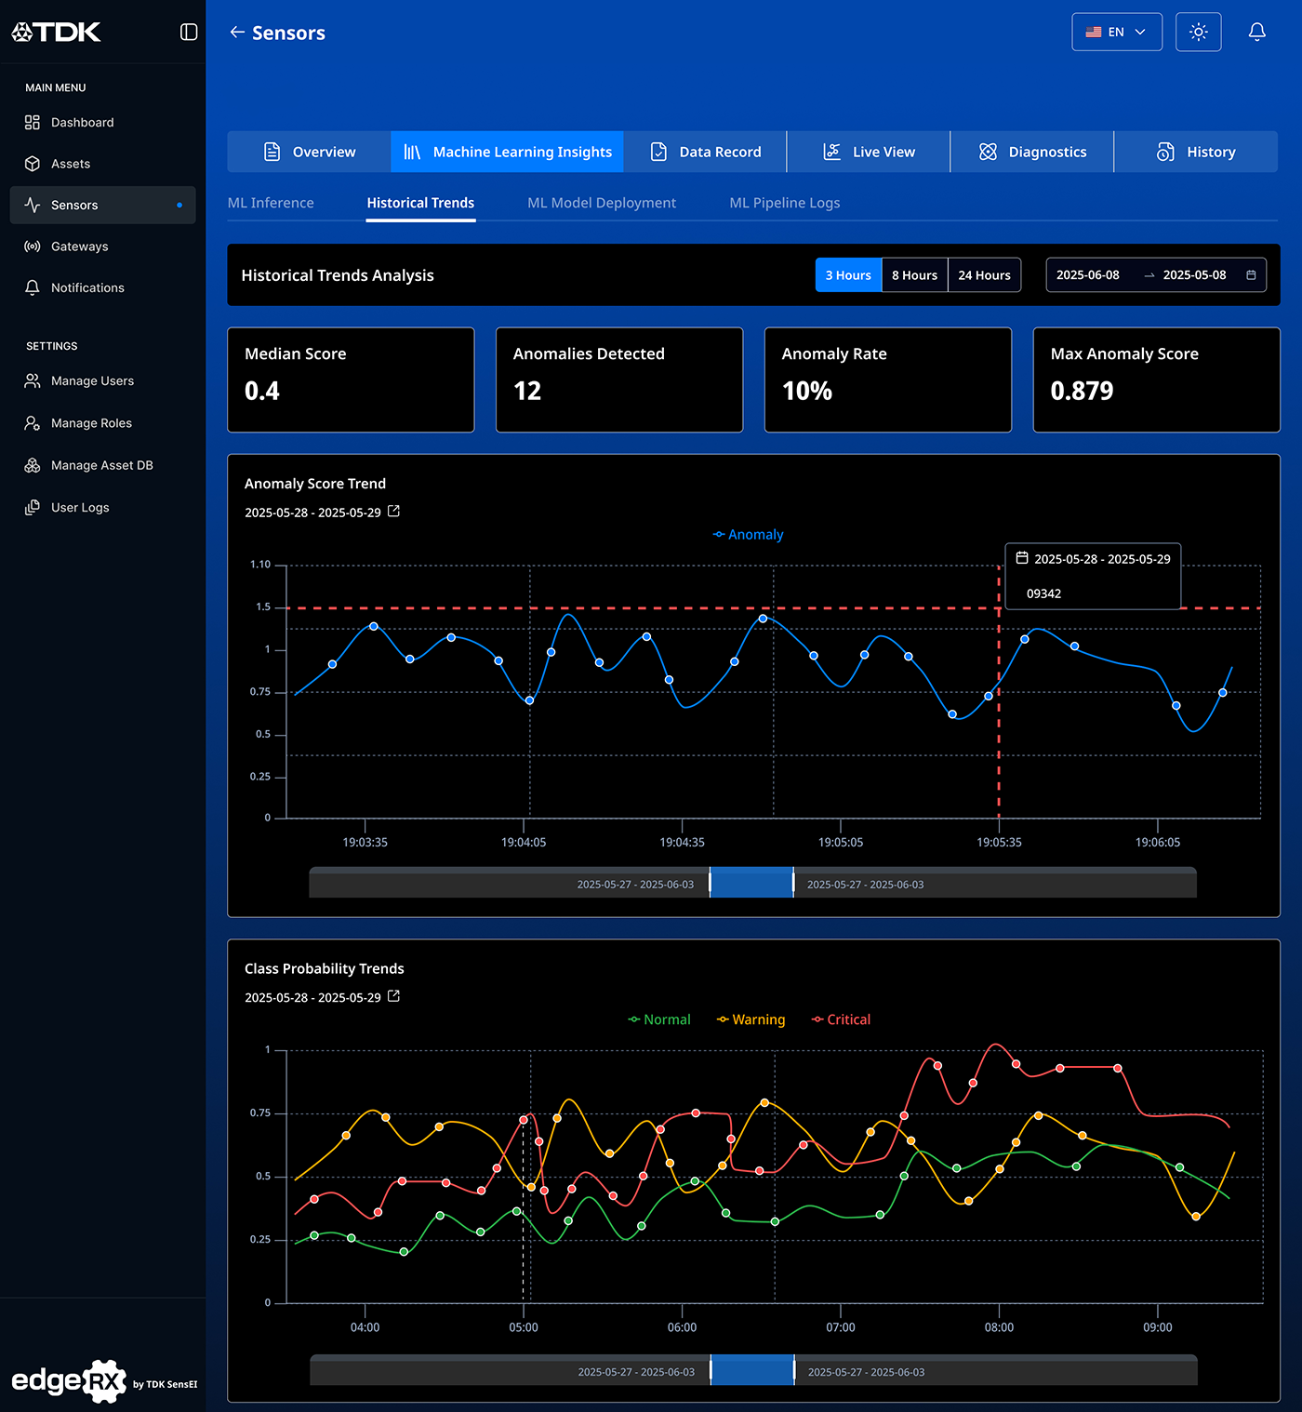The image size is (1302, 1412).
Task: Toggle the Normal series in legend
Action: 659,1019
